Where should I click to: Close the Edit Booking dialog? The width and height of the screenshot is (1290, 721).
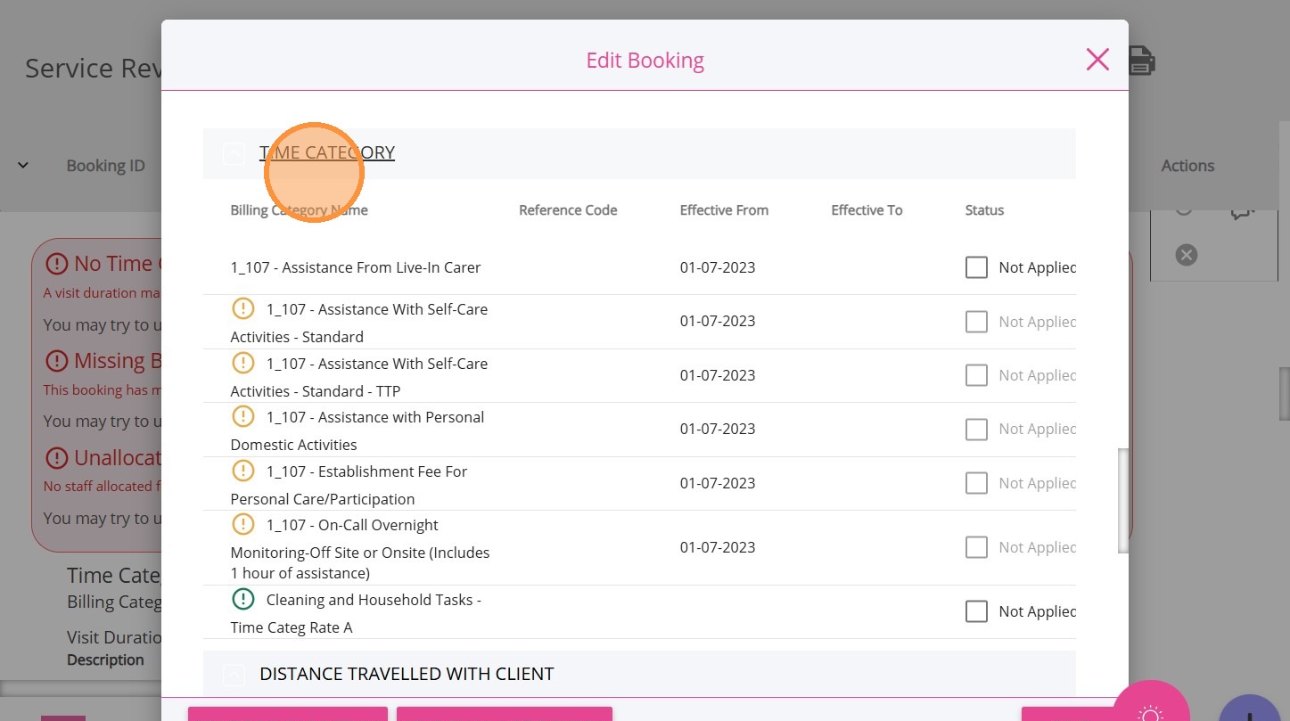pyautogui.click(x=1097, y=60)
